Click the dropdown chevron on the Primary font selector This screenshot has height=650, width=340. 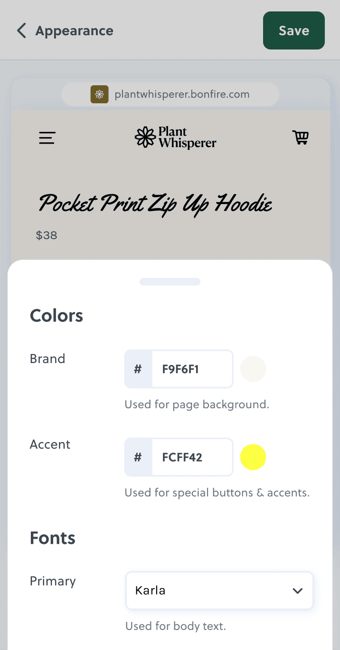click(x=298, y=591)
